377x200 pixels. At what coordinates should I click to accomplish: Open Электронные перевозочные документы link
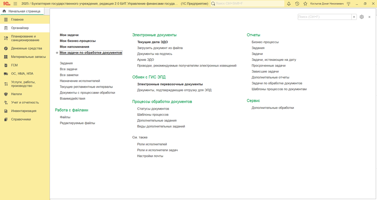[x=170, y=84]
